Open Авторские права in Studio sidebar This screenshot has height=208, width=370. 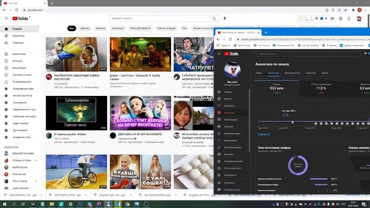[x=231, y=133]
